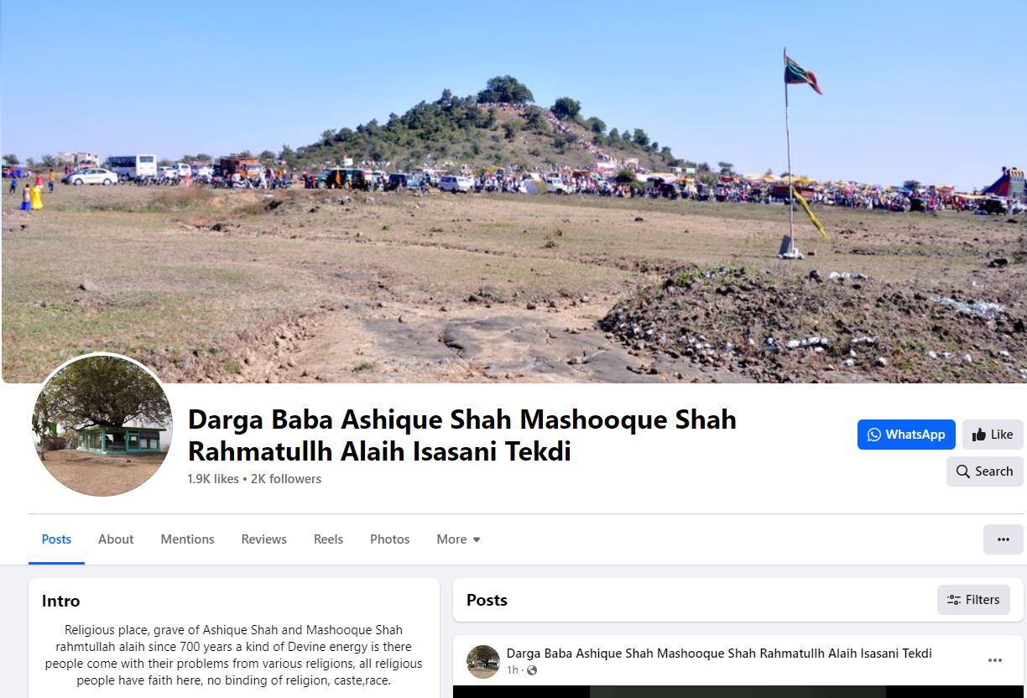Show the Photos tab
Screen dimensions: 1027x698
tap(390, 539)
